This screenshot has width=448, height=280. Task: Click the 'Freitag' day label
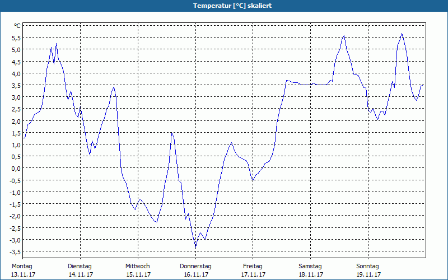253,267
